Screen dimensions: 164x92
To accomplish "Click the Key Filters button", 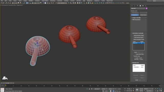I will (x=150, y=91).
